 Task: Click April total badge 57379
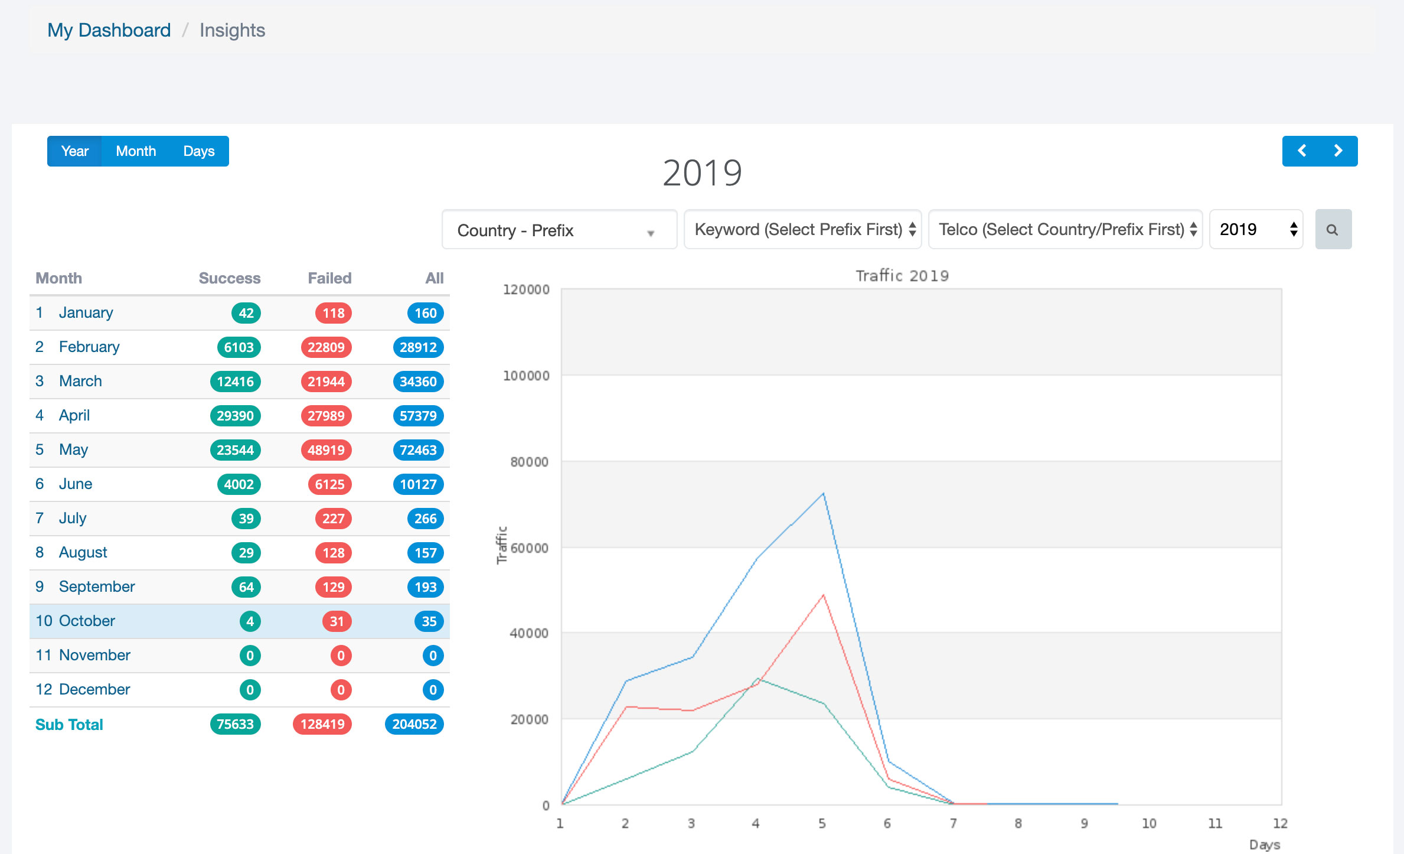click(419, 416)
